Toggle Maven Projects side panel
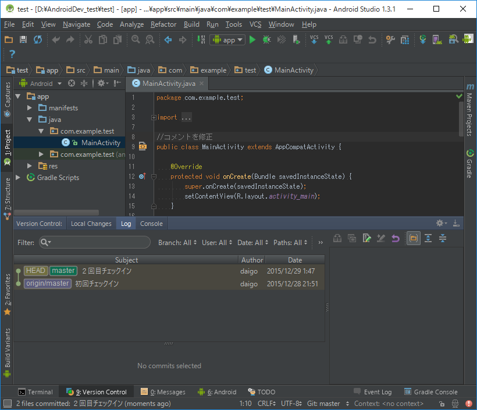Image resolution: width=477 pixels, height=410 pixels. click(469, 110)
